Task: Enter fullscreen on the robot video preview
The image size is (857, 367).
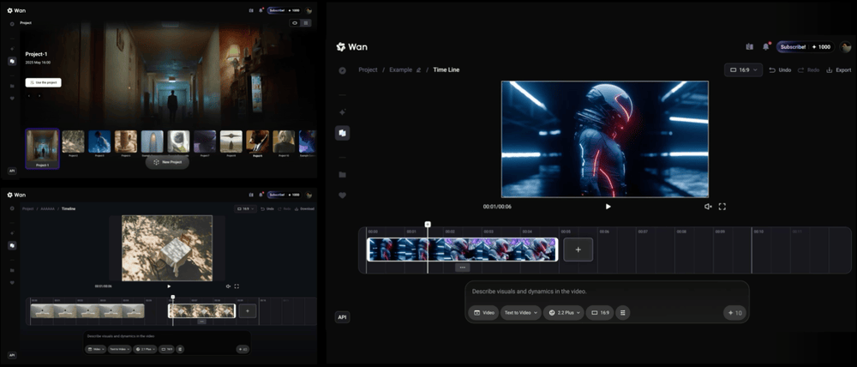Action: pos(722,207)
